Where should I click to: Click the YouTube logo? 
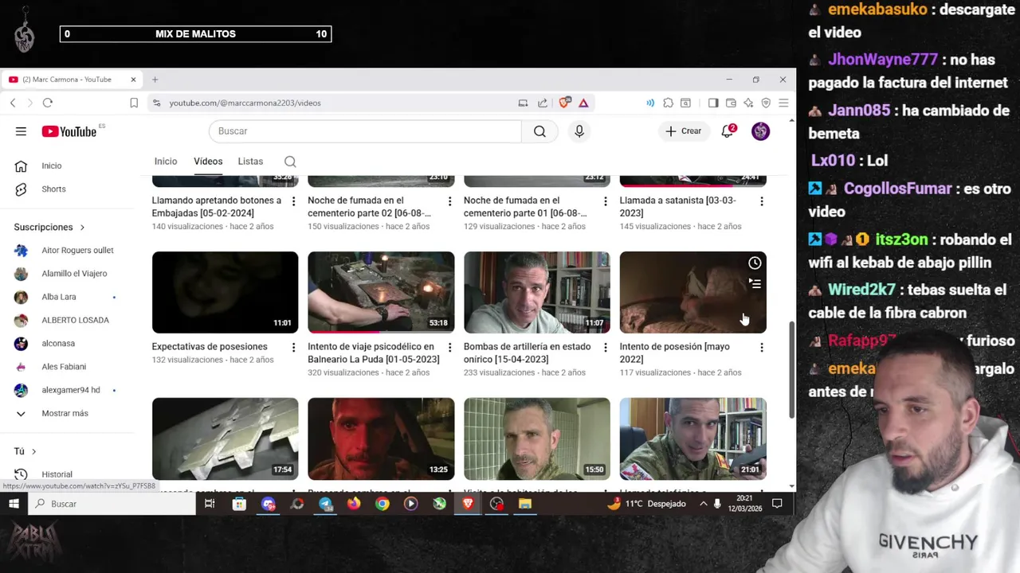tap(69, 131)
